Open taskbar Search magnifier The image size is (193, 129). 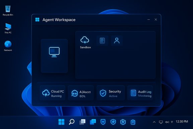coord(72,122)
